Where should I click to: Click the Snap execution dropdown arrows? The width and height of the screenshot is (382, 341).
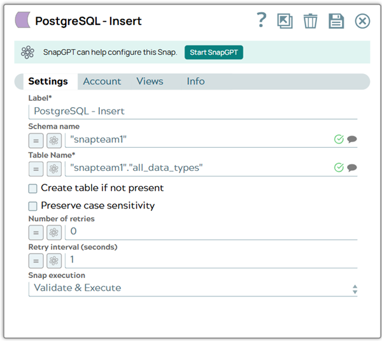(355, 289)
